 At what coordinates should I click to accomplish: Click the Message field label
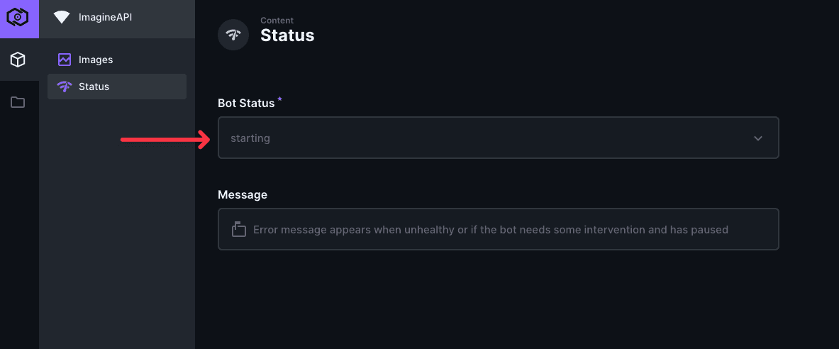click(x=243, y=195)
